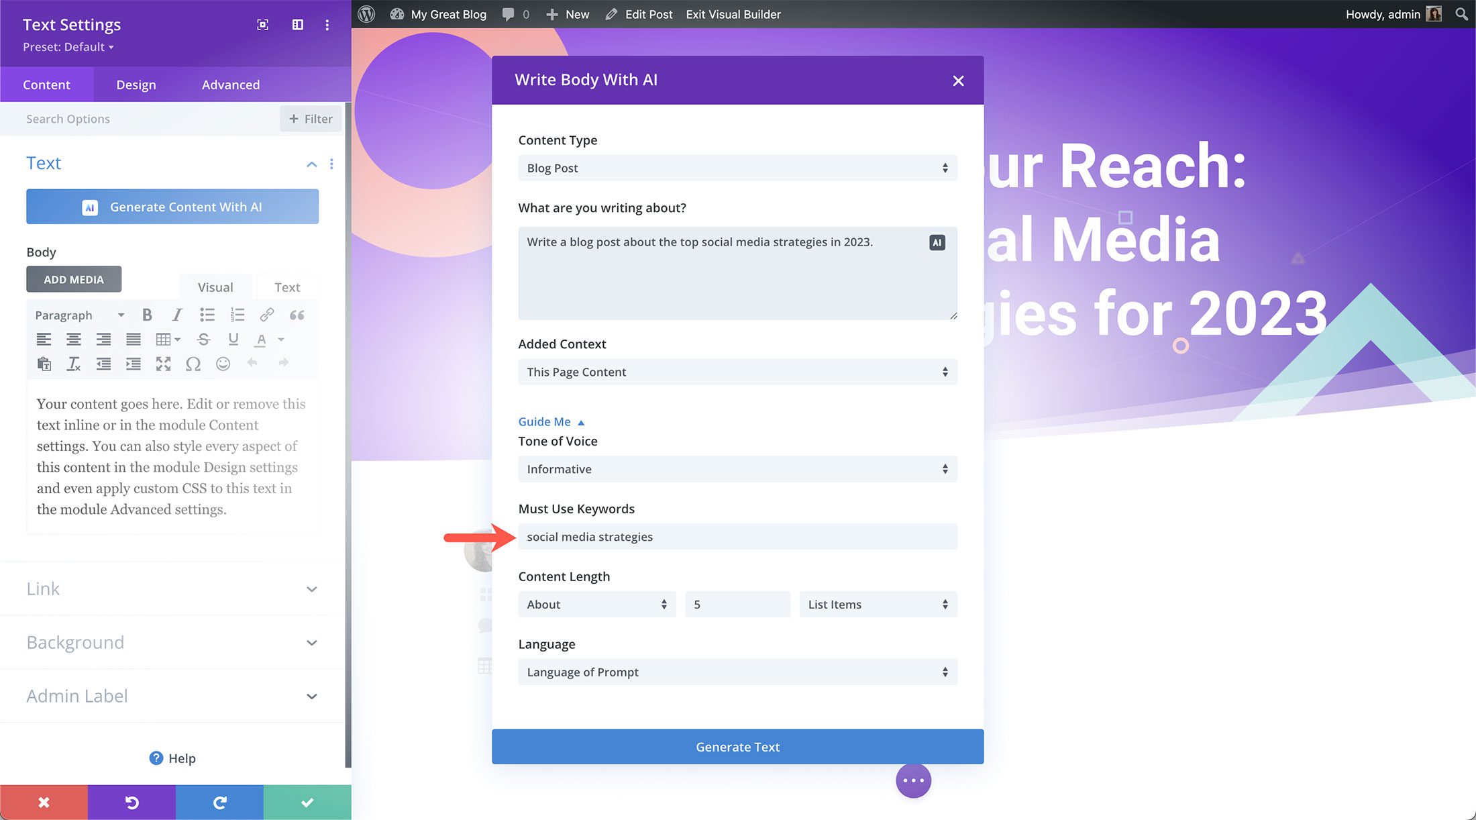
Task: Click the Guide Me expander
Action: pyautogui.click(x=551, y=421)
